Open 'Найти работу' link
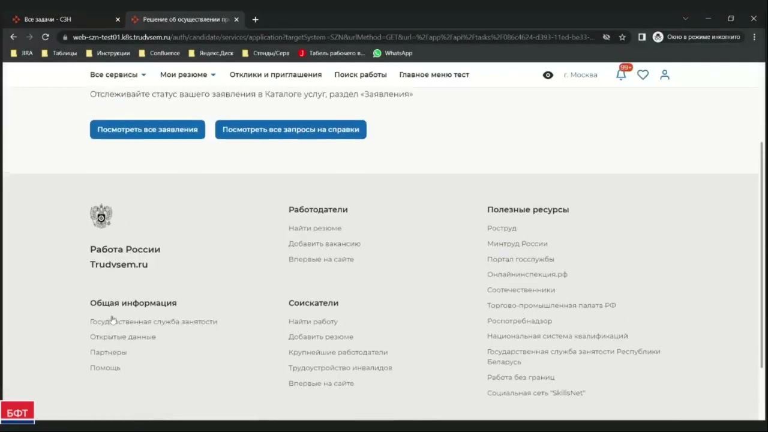The image size is (768, 432). [x=313, y=322]
